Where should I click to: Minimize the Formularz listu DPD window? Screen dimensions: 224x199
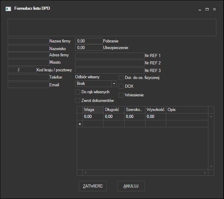[x=200, y=9]
